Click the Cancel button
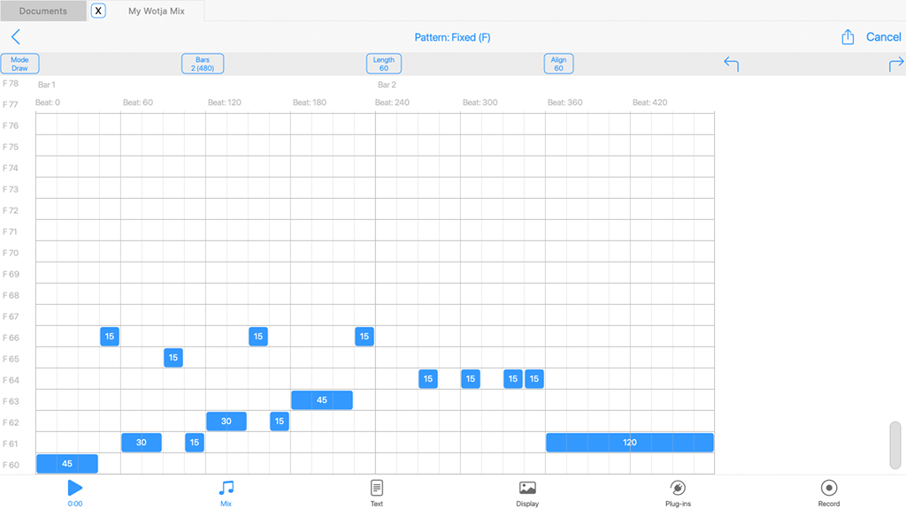This screenshot has height=509, width=906. [883, 37]
